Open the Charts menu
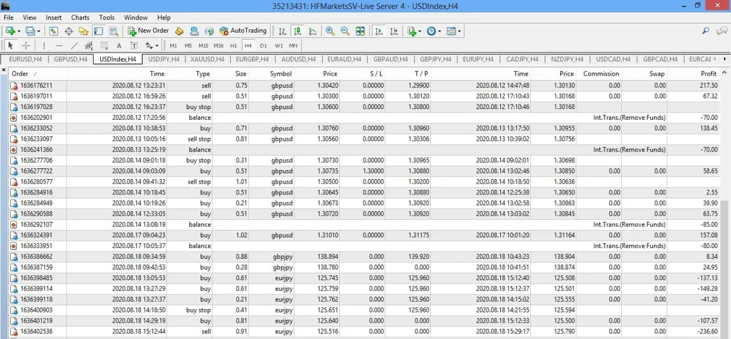The image size is (731, 339). click(80, 18)
